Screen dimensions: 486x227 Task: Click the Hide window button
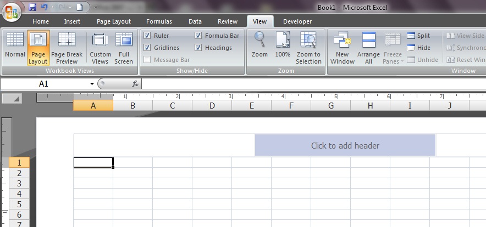(418, 48)
